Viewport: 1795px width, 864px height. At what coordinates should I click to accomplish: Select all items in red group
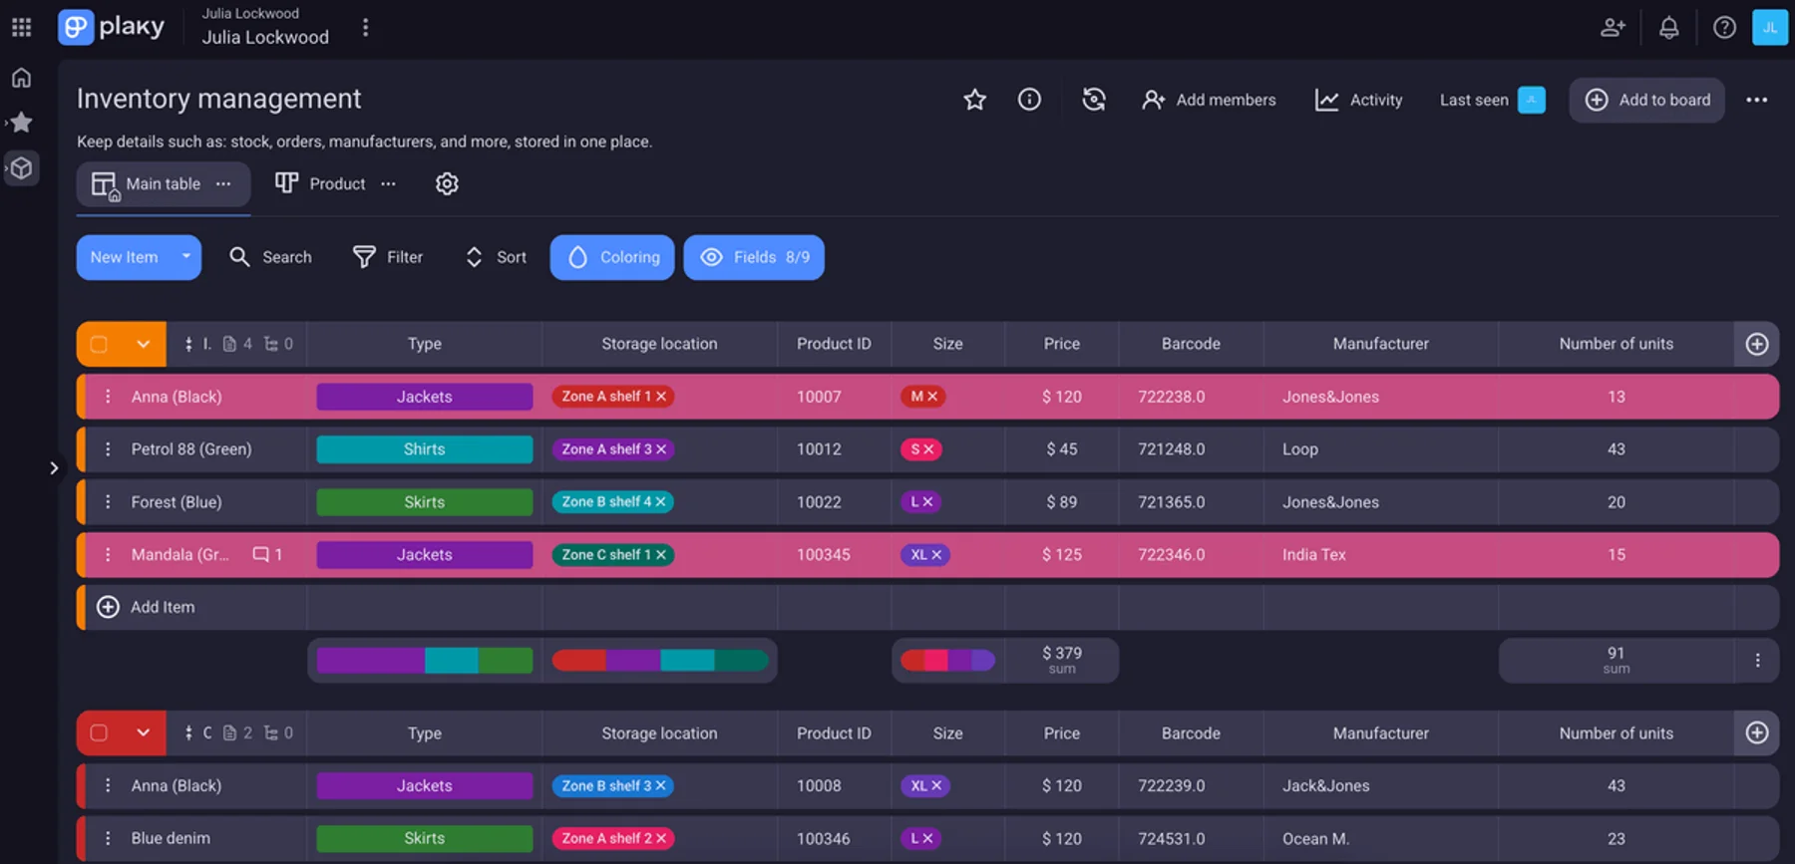coord(99,733)
